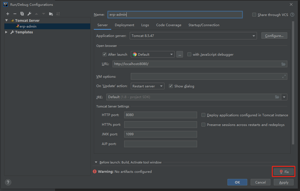
Task: Click the Apply button
Action: click(x=284, y=182)
